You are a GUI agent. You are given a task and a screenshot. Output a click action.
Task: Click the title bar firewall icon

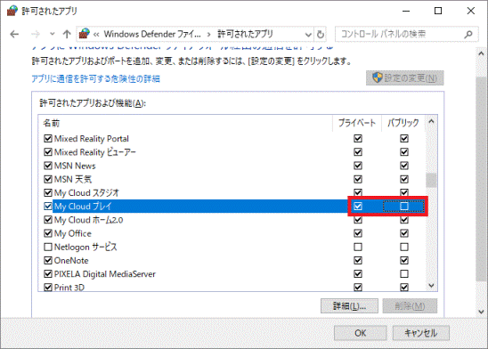pos(12,11)
